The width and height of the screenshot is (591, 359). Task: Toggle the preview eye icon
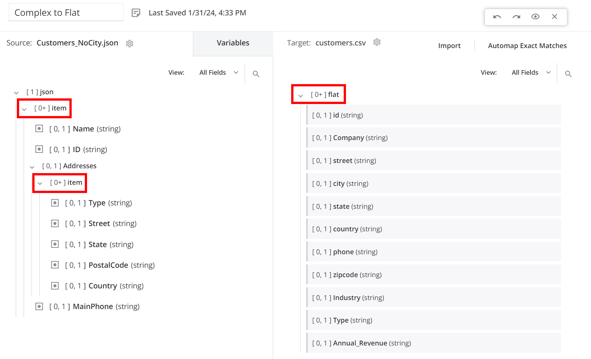point(535,17)
